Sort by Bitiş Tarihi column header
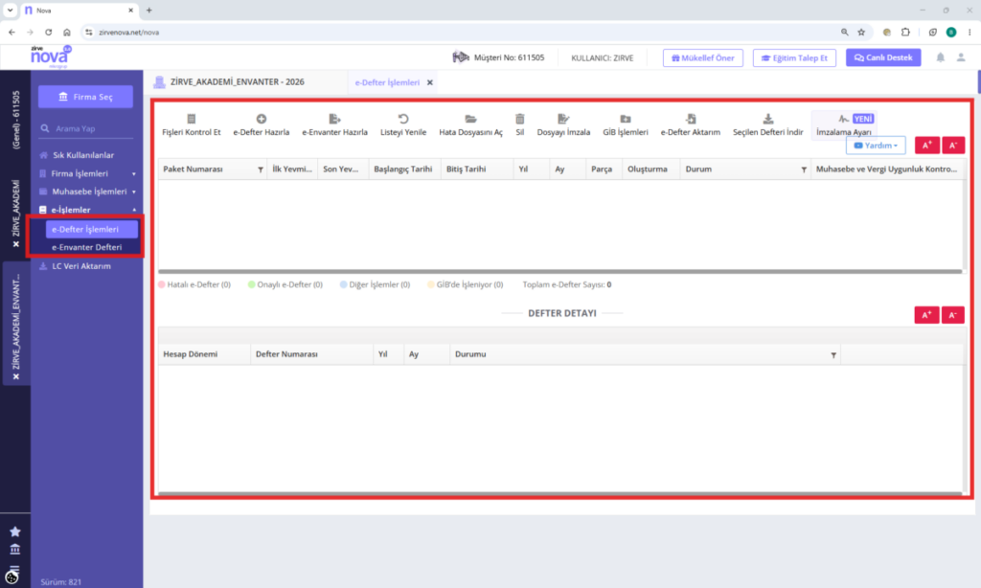Image resolution: width=981 pixels, height=588 pixels. pyautogui.click(x=477, y=169)
